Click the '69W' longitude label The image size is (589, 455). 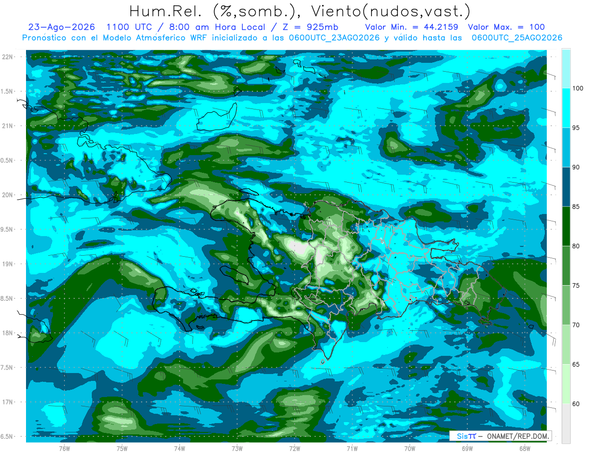(467, 449)
